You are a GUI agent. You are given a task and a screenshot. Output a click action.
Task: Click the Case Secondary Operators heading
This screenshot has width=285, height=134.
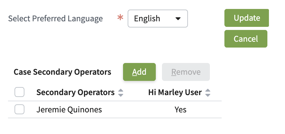[62, 72]
